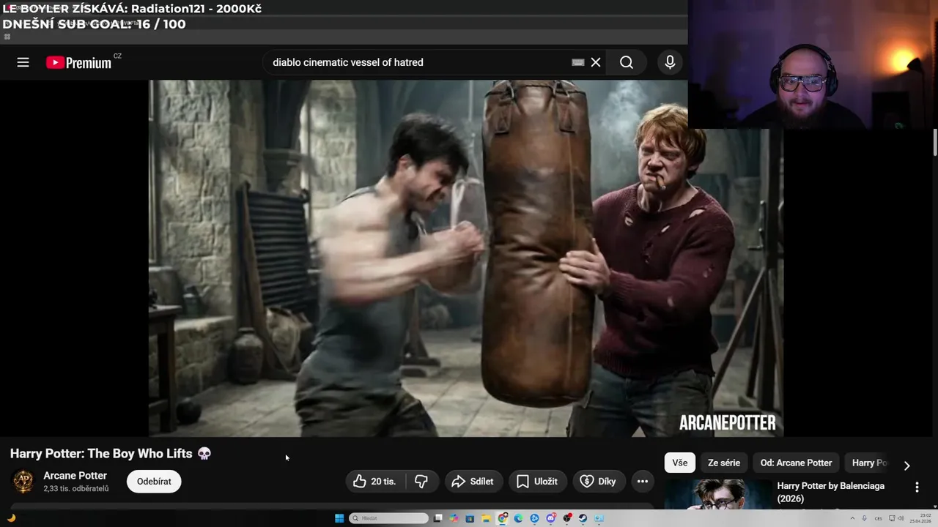The height and width of the screenshot is (527, 938).
Task: Open the Harry Potter by Balenciaga (2026) title
Action: click(831, 492)
